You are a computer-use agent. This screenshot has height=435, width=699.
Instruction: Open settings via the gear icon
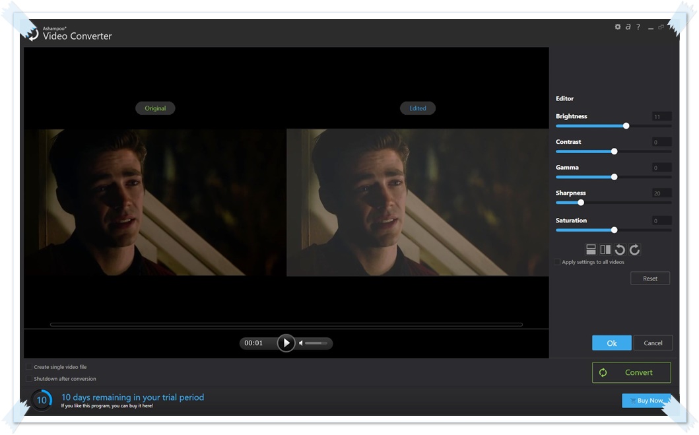[x=617, y=27]
